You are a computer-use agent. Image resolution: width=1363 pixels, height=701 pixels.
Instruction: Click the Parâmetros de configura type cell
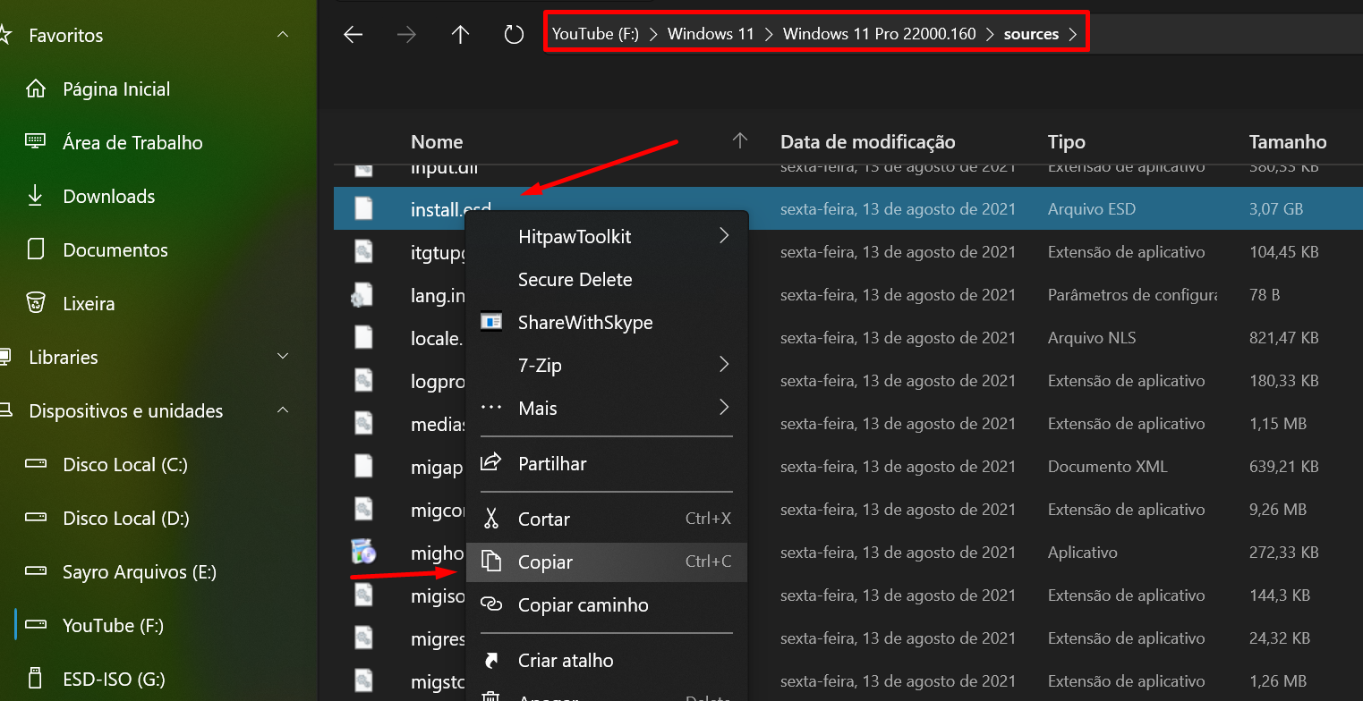[x=1132, y=295]
